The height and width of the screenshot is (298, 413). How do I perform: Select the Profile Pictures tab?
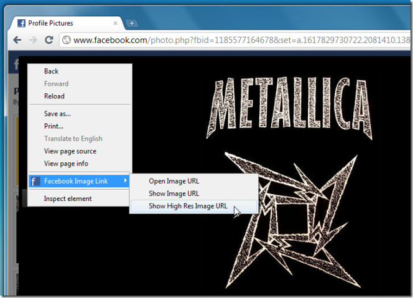[x=66, y=23]
